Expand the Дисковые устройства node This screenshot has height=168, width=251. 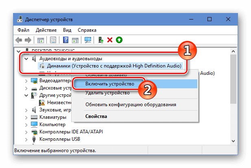coord(26,88)
